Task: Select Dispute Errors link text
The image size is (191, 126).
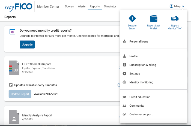Action: [x=132, y=27]
